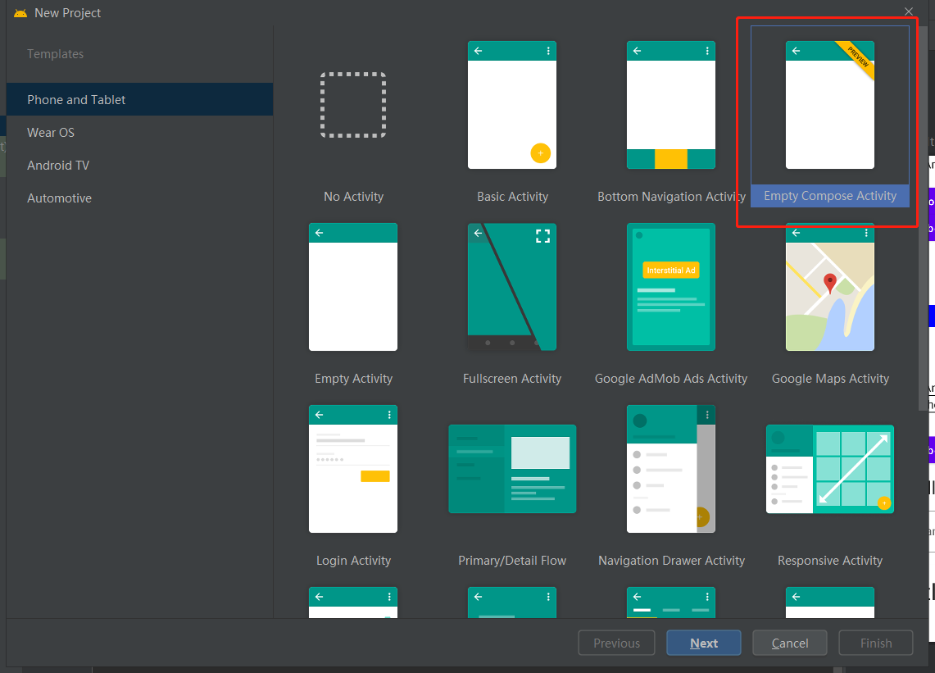Select the Fullscreen Activity template thumbnail
This screenshot has height=673, width=935.
point(511,287)
